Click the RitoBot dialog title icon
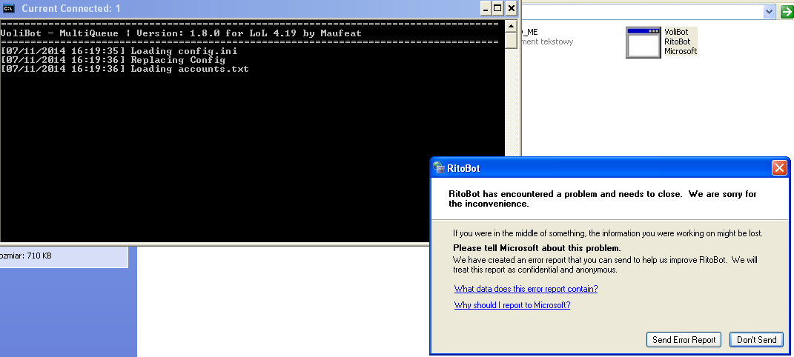 (439, 168)
